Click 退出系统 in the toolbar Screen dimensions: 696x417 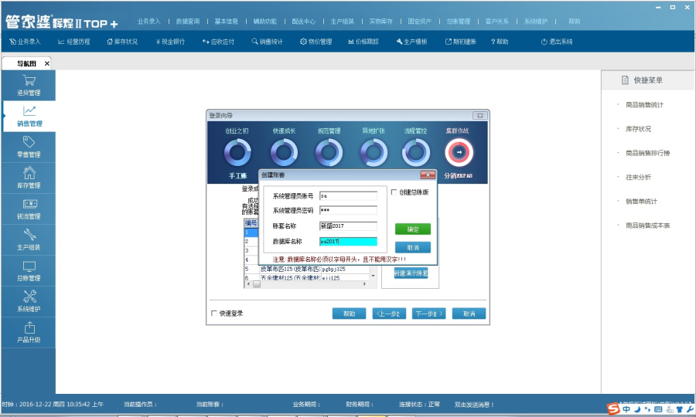556,42
